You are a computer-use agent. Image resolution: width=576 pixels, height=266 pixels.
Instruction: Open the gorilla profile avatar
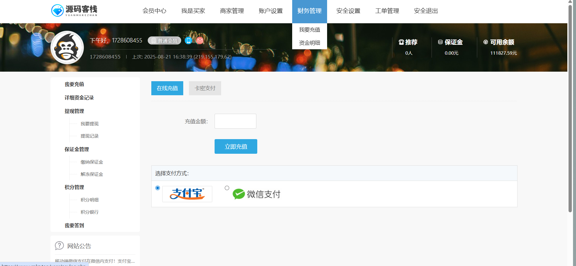[67, 47]
